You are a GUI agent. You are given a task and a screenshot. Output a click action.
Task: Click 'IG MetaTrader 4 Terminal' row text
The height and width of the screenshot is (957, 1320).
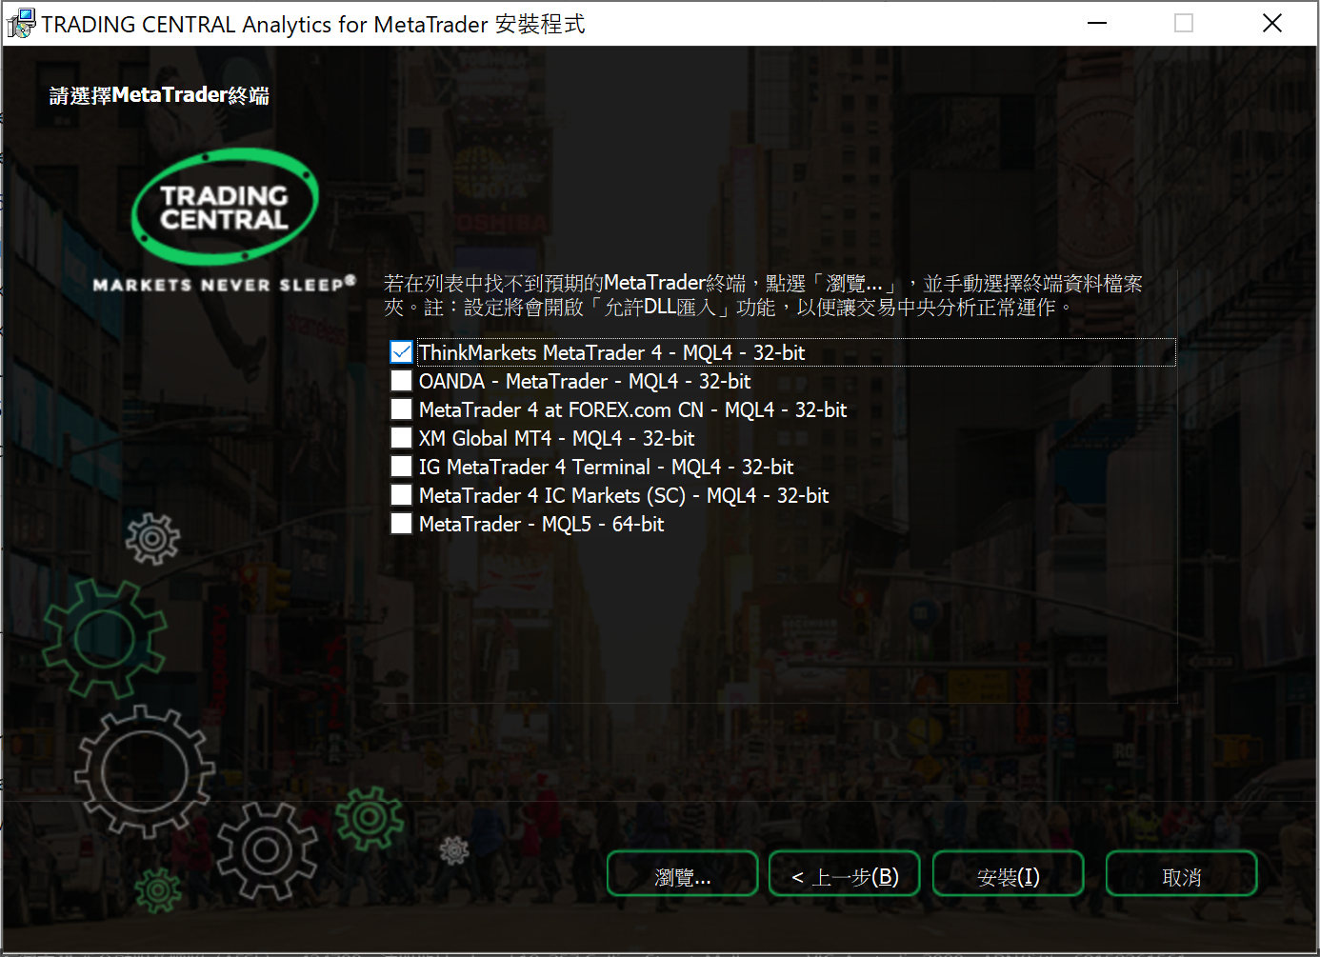tap(606, 467)
